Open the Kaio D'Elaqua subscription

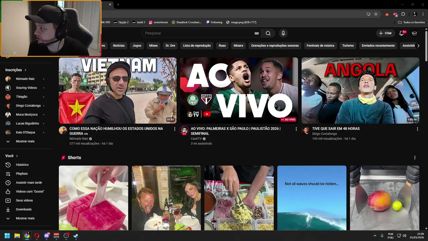(x=25, y=132)
